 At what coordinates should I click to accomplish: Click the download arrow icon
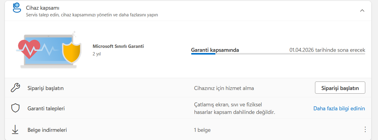(x=15, y=130)
